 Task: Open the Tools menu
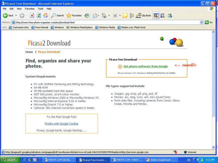point(41,9)
